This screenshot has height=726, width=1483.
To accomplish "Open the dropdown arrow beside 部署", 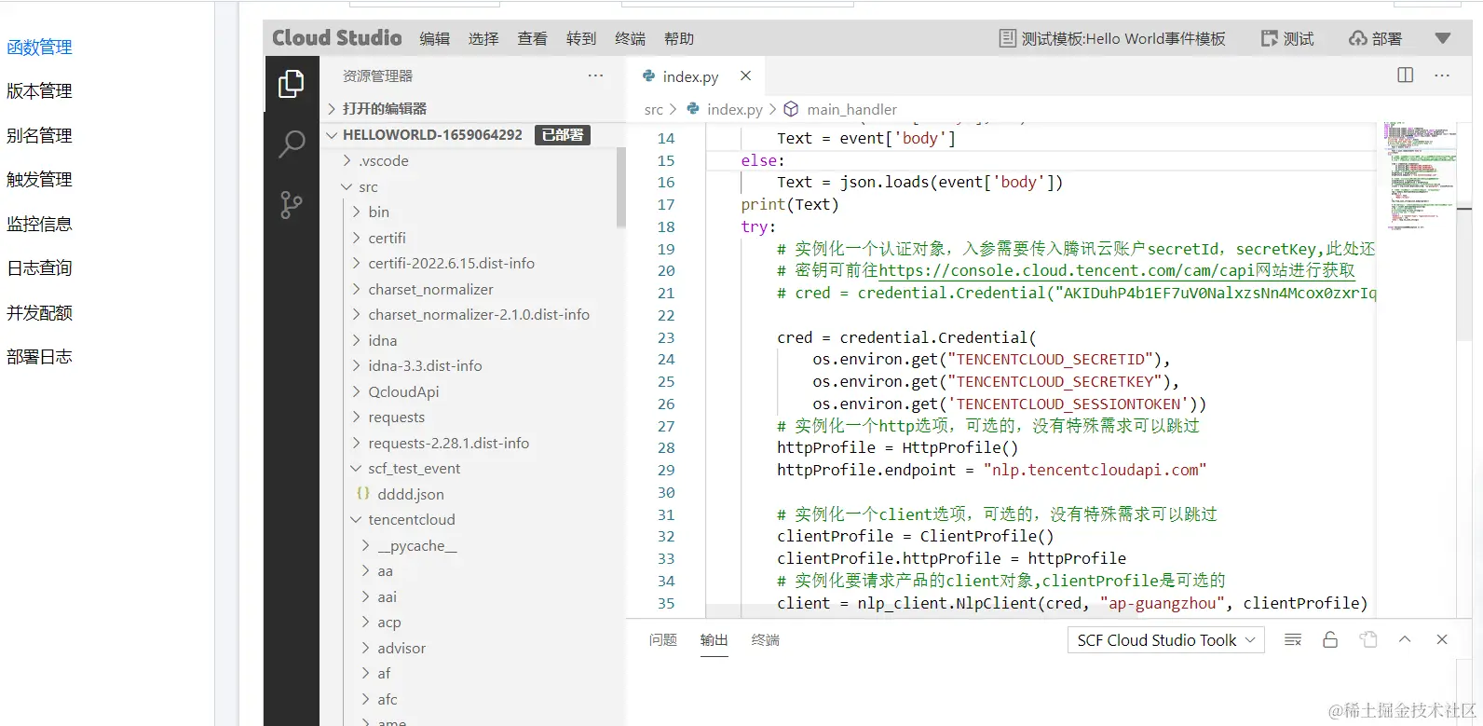I will tap(1443, 38).
